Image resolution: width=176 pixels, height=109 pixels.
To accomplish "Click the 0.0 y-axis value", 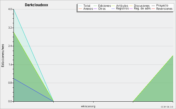I will pyautogui.click(x=10, y=101).
